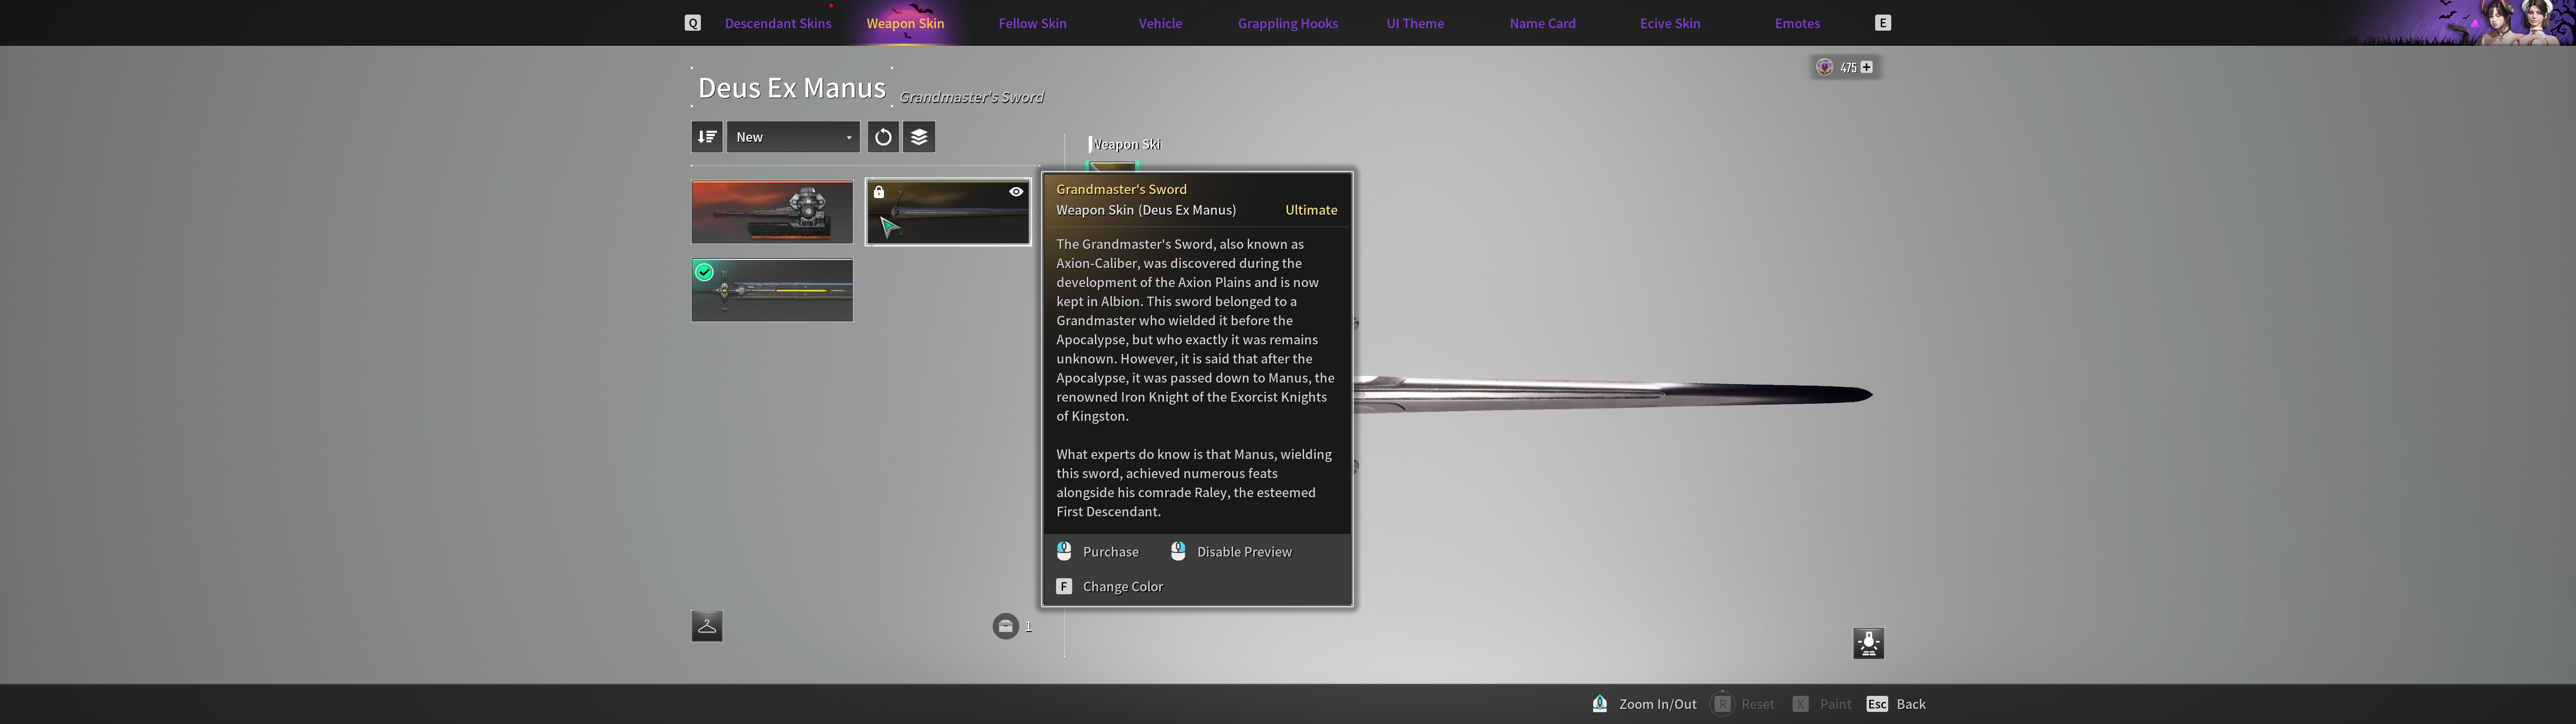The width and height of the screenshot is (2576, 724).
Task: Click the circular reset arrow icon
Action: [x=883, y=137]
